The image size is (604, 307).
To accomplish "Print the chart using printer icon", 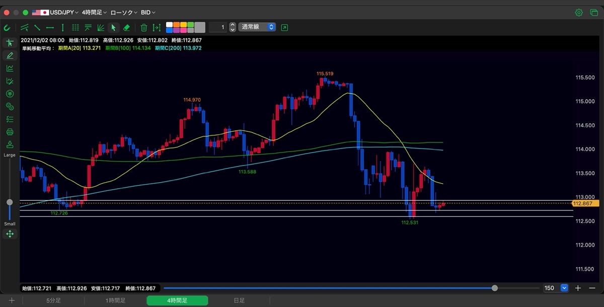I will [10, 132].
